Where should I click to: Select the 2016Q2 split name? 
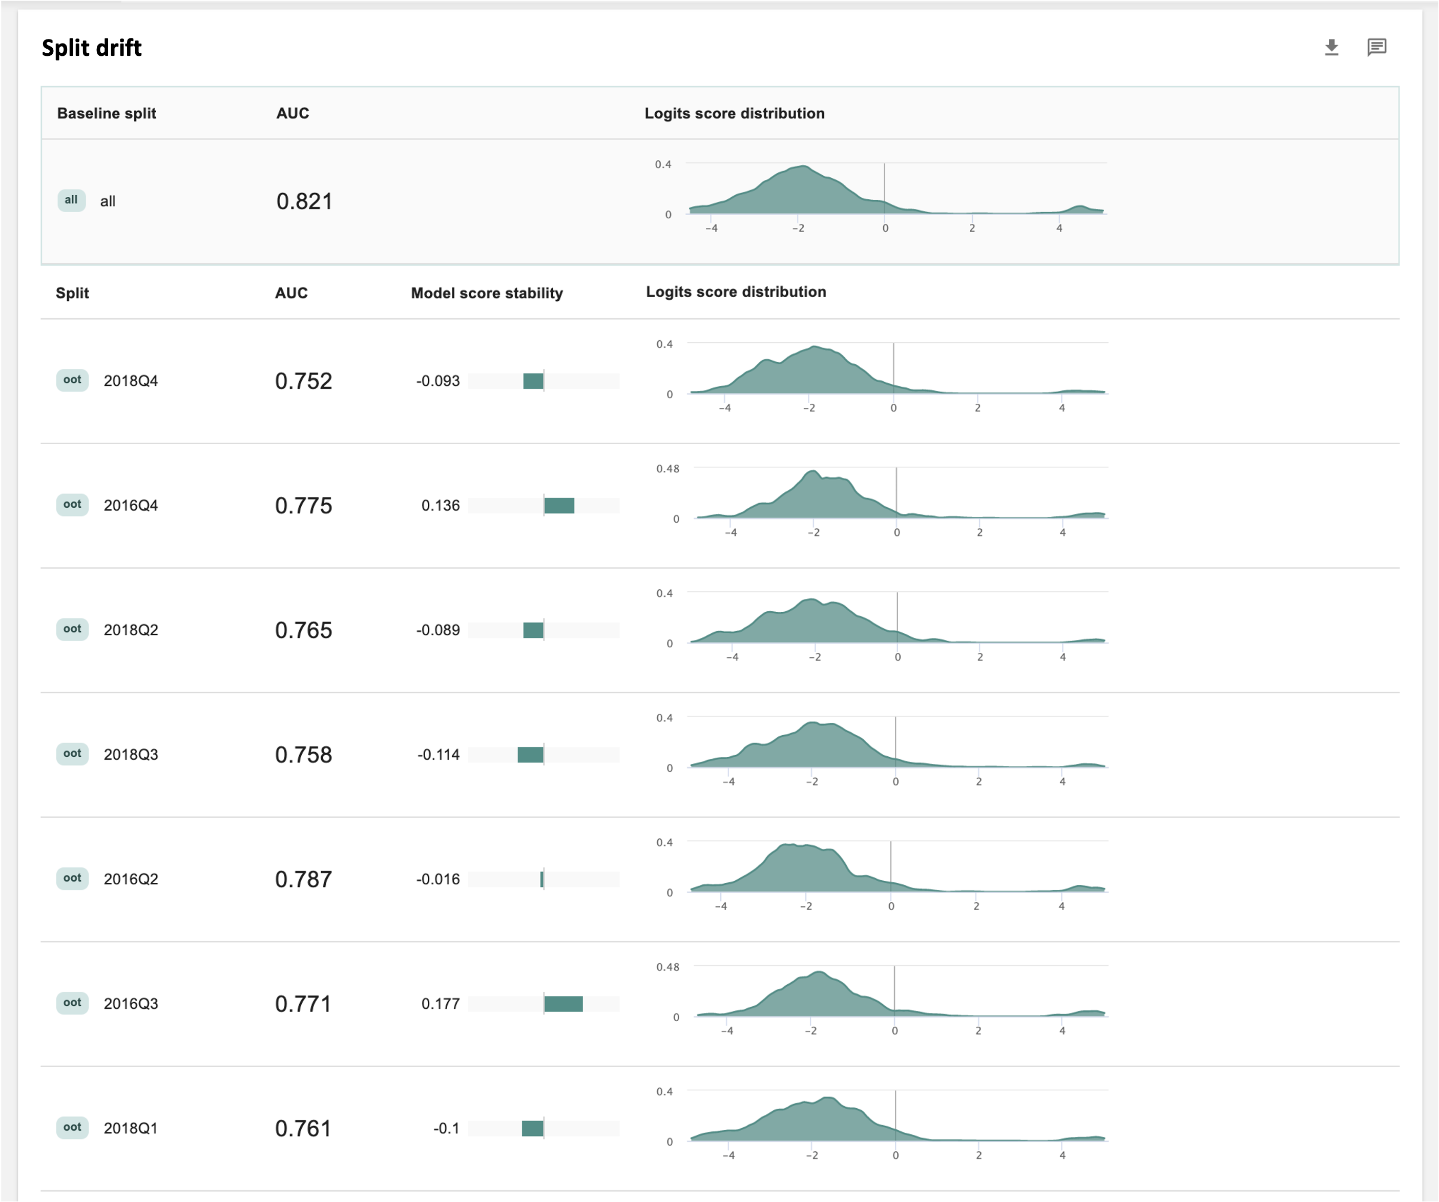click(x=131, y=880)
